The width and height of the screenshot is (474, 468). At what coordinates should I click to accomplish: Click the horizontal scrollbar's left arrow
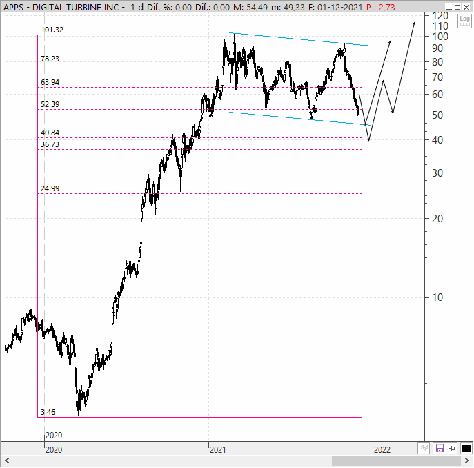[7, 461]
